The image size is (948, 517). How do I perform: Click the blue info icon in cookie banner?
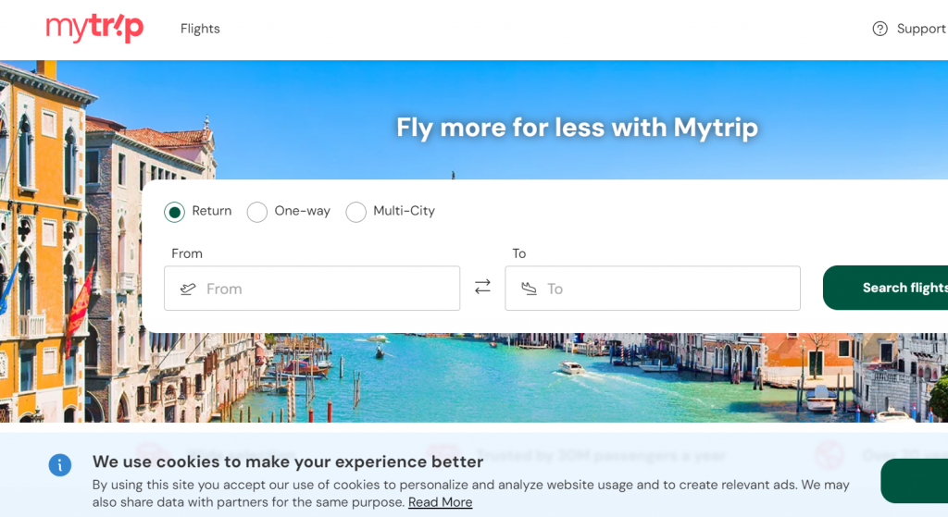(60, 464)
